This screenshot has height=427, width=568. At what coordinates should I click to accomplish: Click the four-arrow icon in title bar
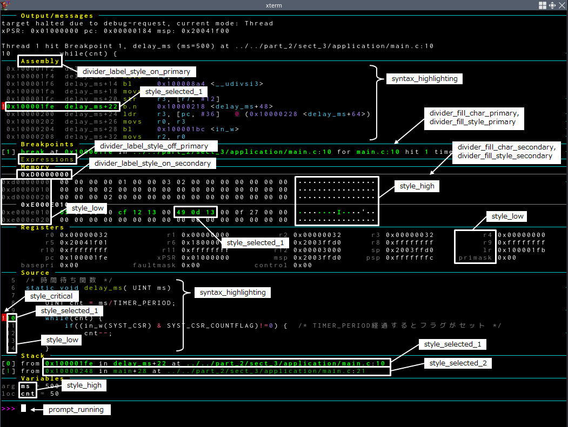pyautogui.click(x=552, y=5)
